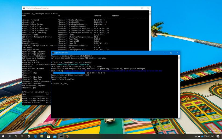The image size is (222, 139).
Task: Open network status tray icon
Action: (205, 137)
